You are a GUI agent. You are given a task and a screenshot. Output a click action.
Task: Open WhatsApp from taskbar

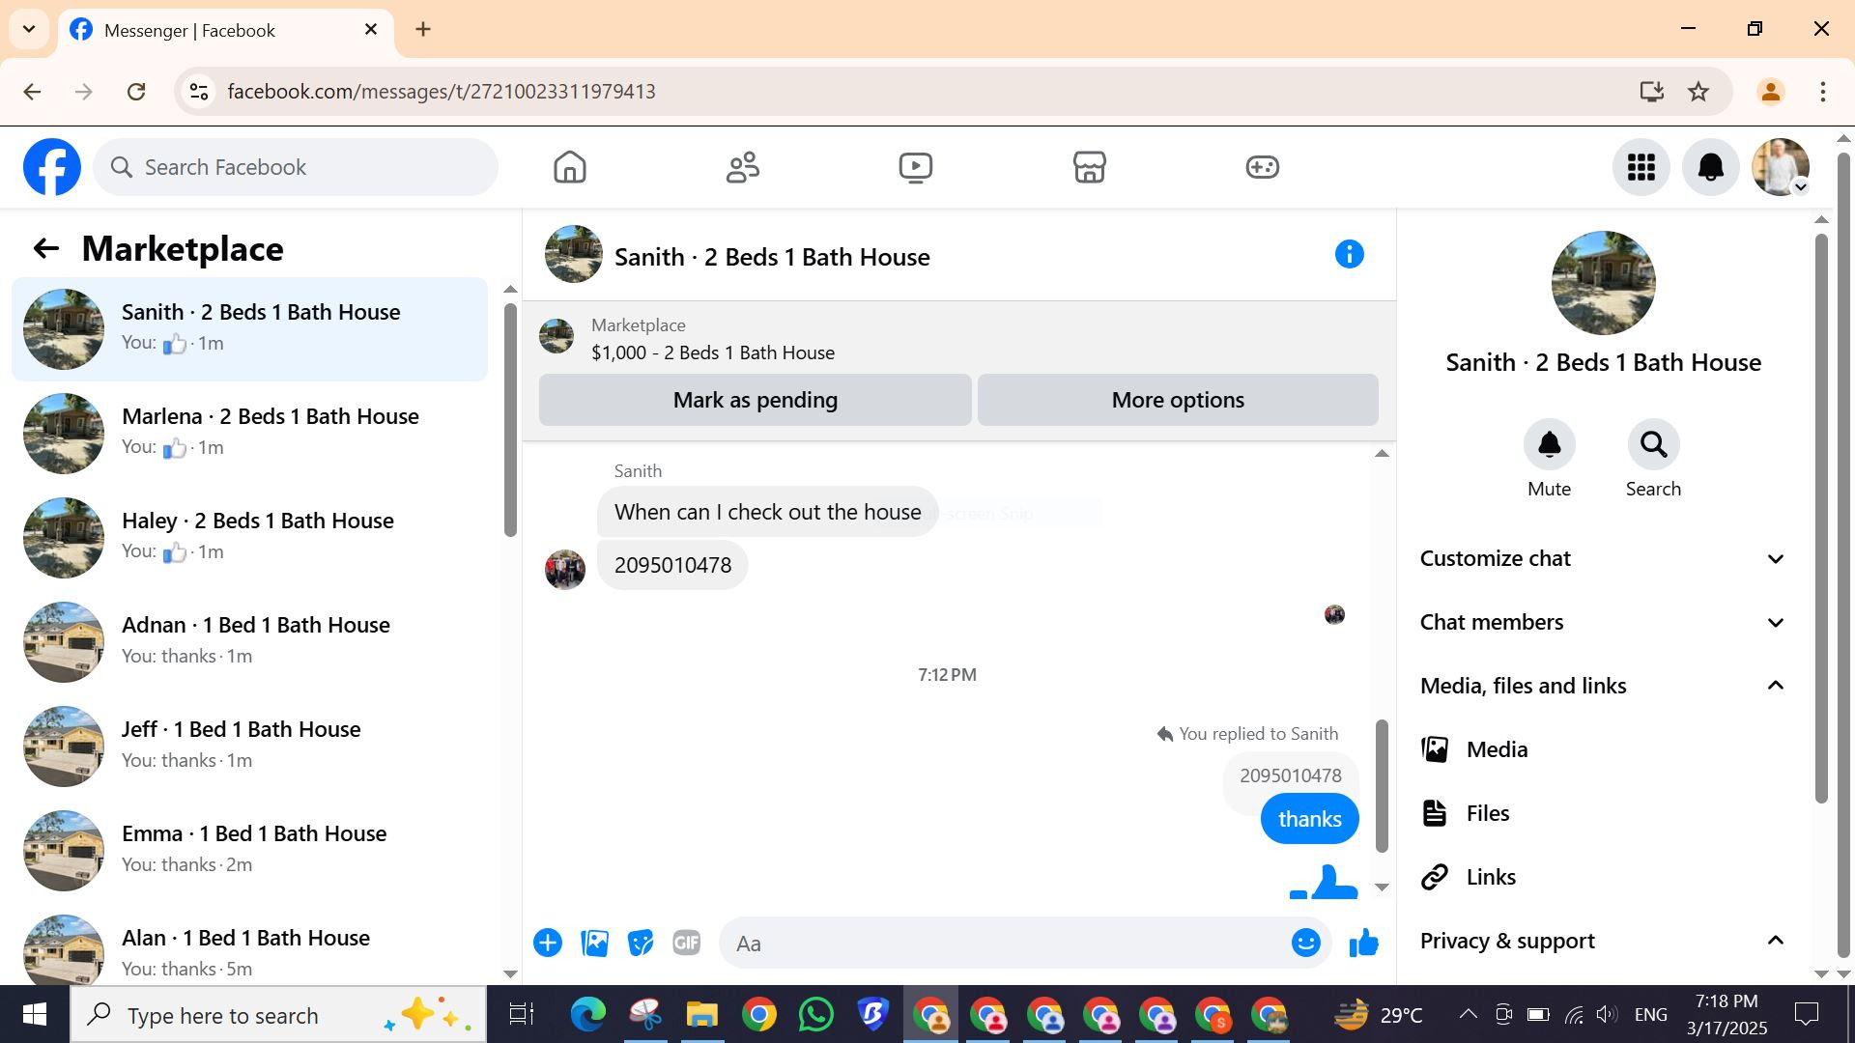click(815, 1015)
